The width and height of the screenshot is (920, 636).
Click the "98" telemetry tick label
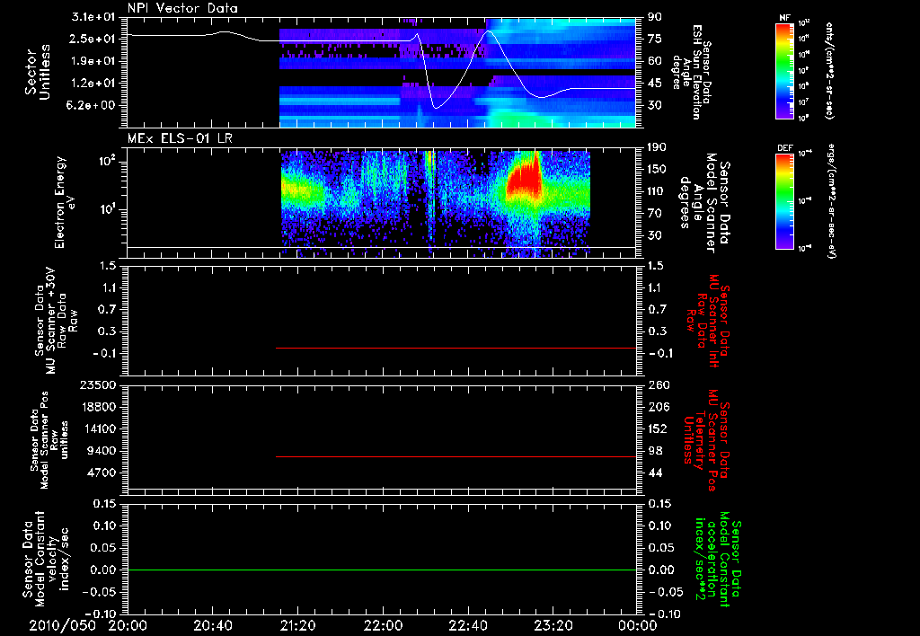point(655,451)
